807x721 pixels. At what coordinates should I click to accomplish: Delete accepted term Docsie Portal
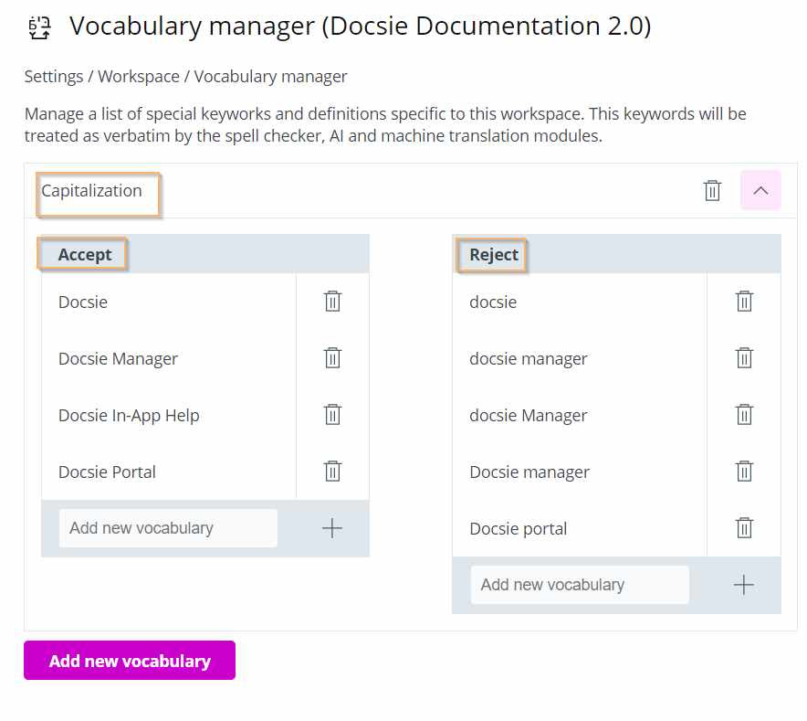pyautogui.click(x=332, y=472)
